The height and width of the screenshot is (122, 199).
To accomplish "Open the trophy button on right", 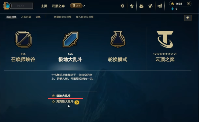I will tap(188, 18).
